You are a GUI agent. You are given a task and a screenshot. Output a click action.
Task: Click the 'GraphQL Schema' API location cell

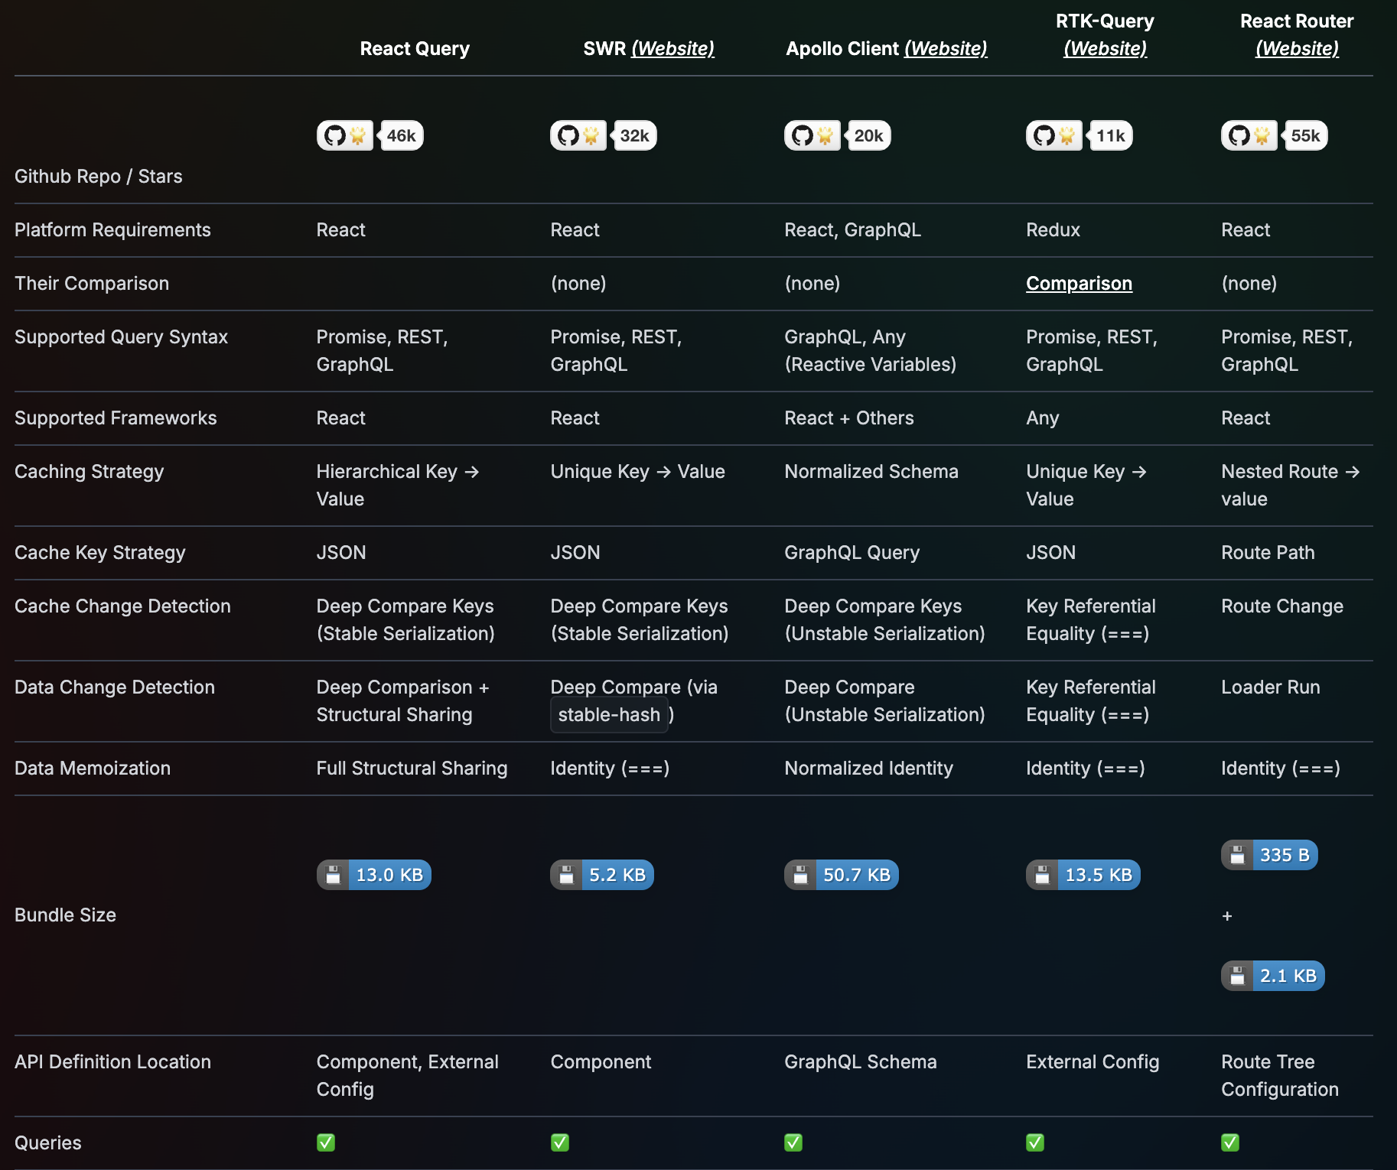[861, 1062]
